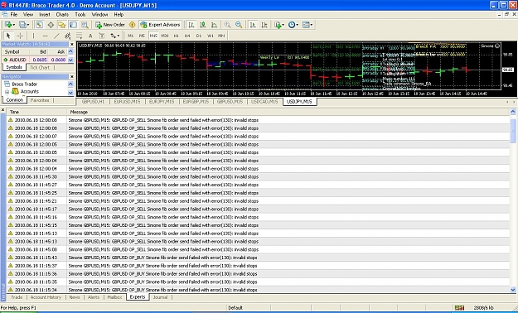Toggle chart auto scroll

pyautogui.click(x=253, y=25)
